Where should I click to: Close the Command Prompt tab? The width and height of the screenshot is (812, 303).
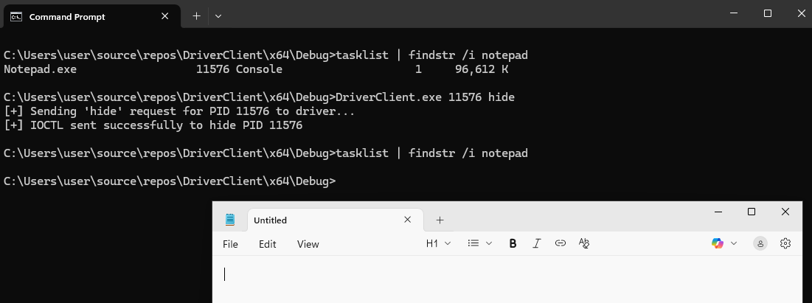tap(167, 16)
